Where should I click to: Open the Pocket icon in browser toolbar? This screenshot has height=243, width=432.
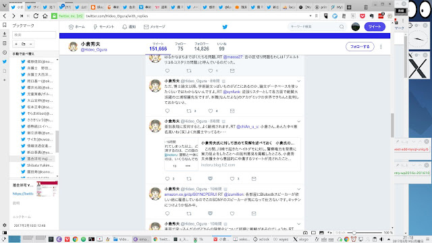coord(362,16)
